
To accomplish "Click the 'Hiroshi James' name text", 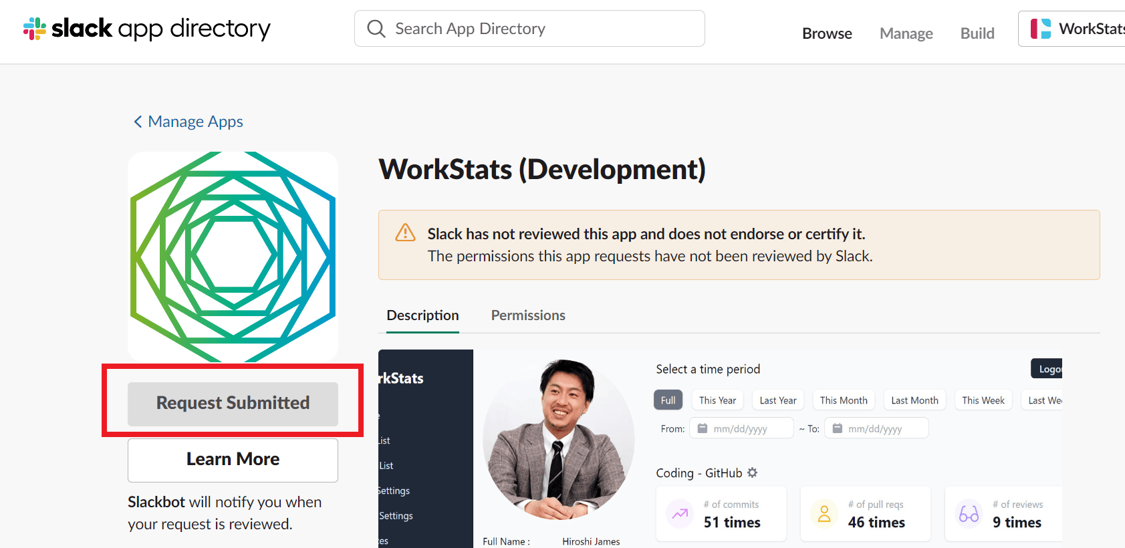I will [x=591, y=541].
